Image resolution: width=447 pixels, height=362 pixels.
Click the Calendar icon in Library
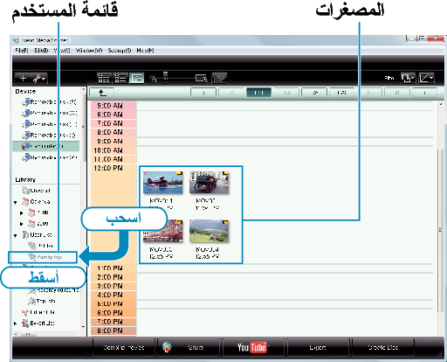[x=25, y=201]
